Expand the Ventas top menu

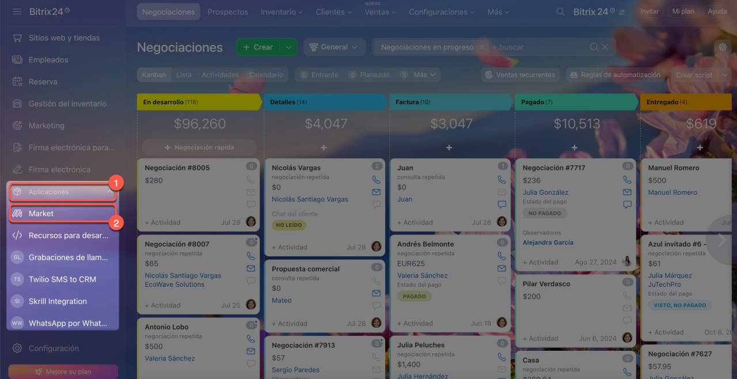(381, 12)
